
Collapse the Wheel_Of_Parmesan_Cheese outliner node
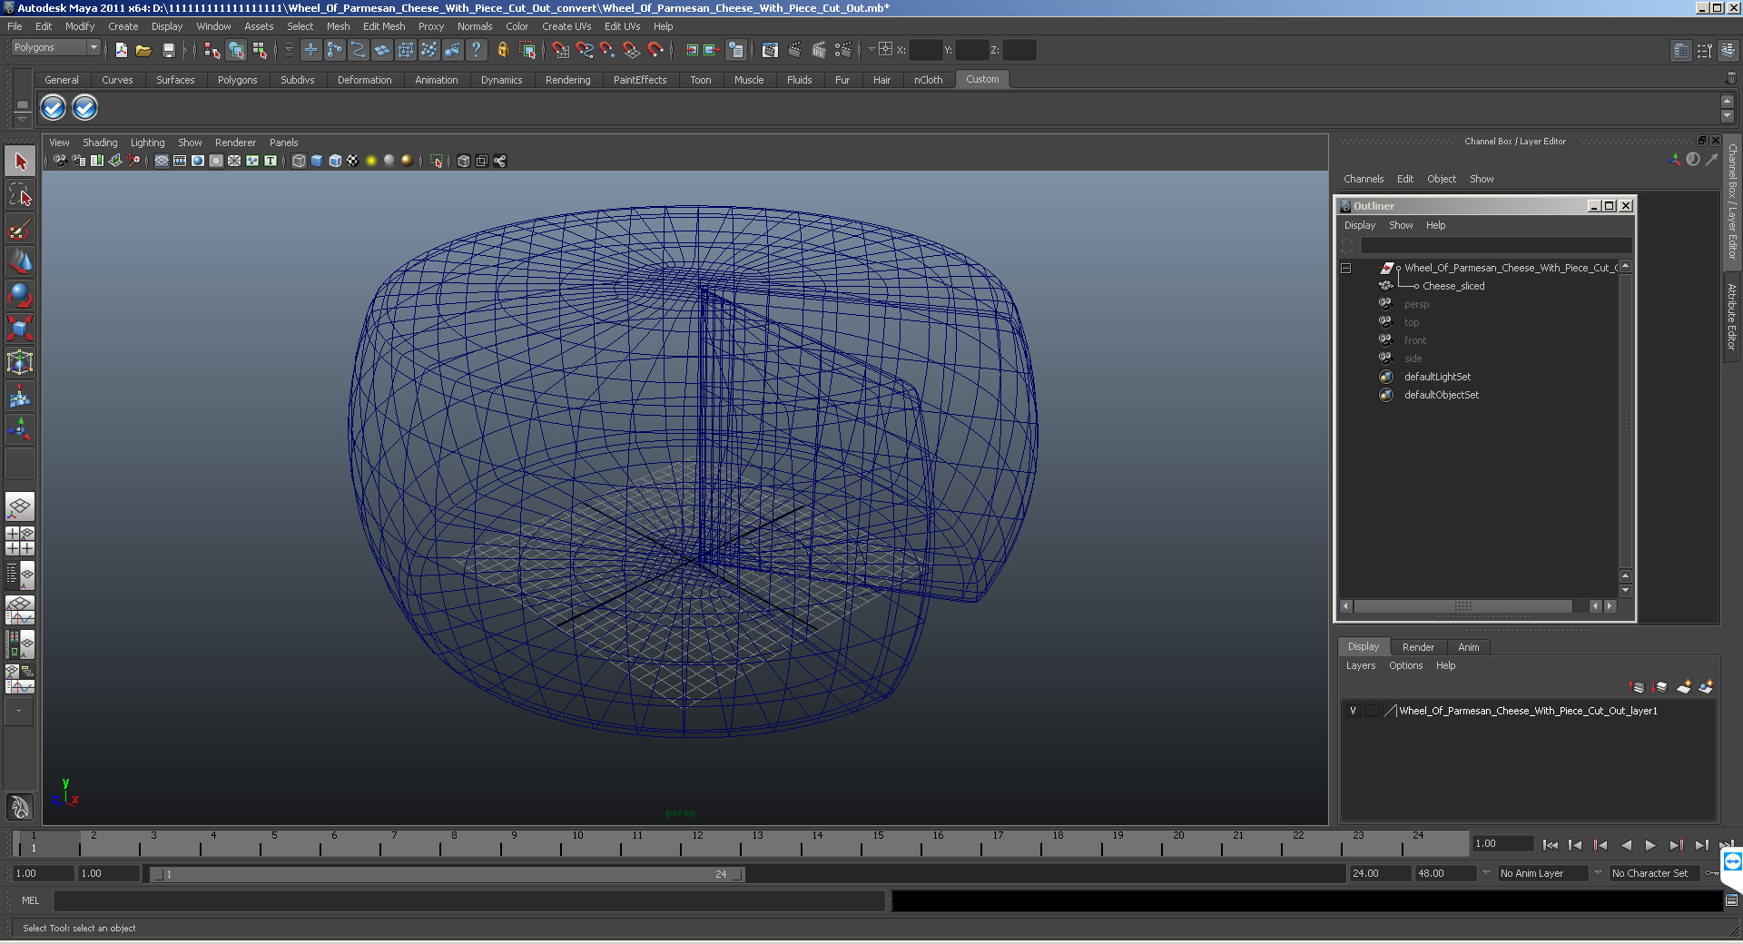(x=1346, y=268)
